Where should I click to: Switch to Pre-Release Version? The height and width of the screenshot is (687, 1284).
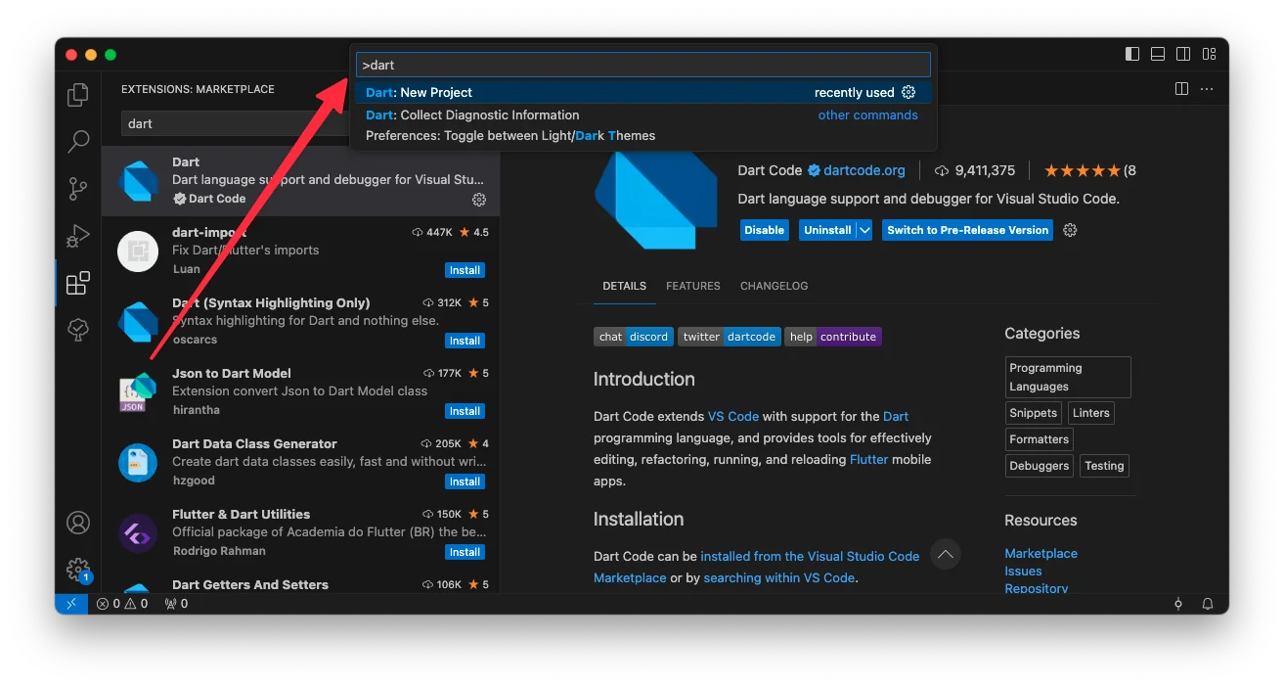967,230
